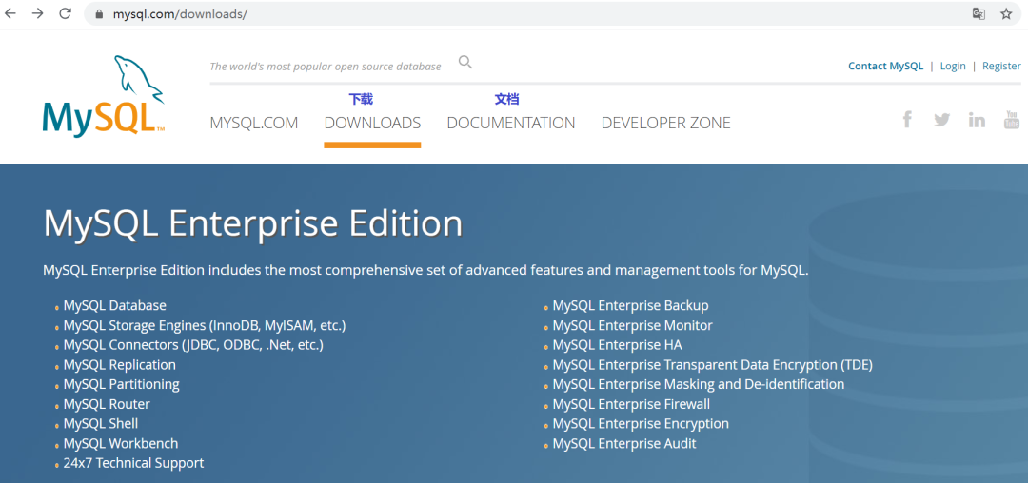This screenshot has width=1028, height=483.
Task: Bookmark page with the star icon
Action: (1006, 13)
